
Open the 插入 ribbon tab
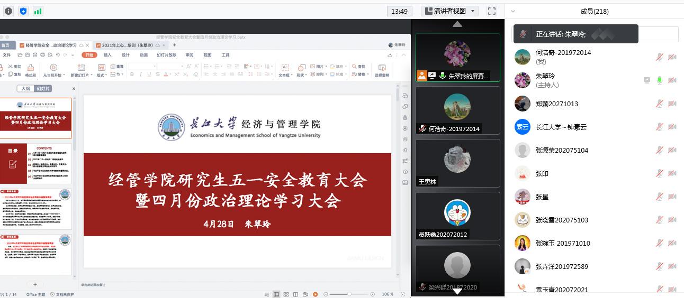(107, 55)
